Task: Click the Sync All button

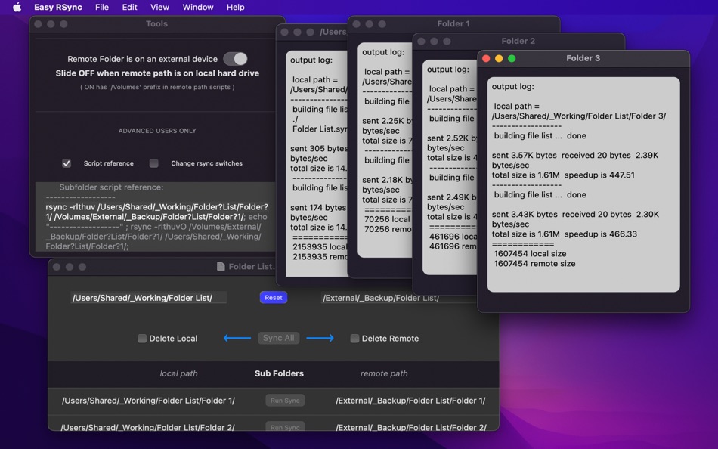Action: click(278, 338)
